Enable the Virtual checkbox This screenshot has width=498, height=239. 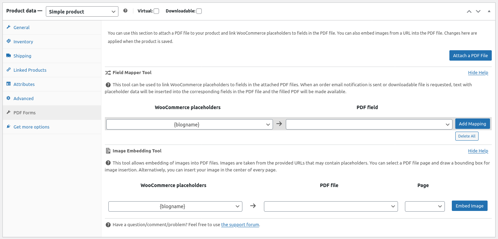click(156, 11)
